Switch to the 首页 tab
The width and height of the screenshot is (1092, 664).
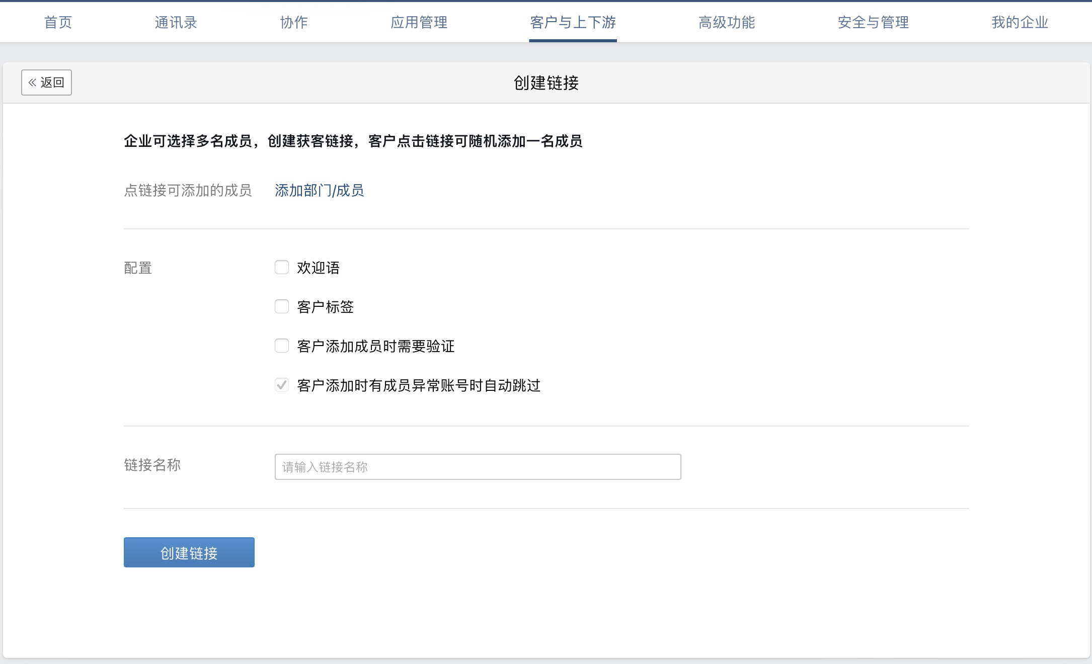[x=58, y=22]
